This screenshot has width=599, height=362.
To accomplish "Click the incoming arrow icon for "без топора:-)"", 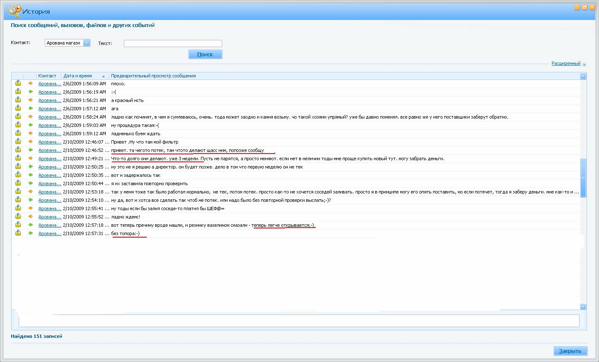I will 30,233.
